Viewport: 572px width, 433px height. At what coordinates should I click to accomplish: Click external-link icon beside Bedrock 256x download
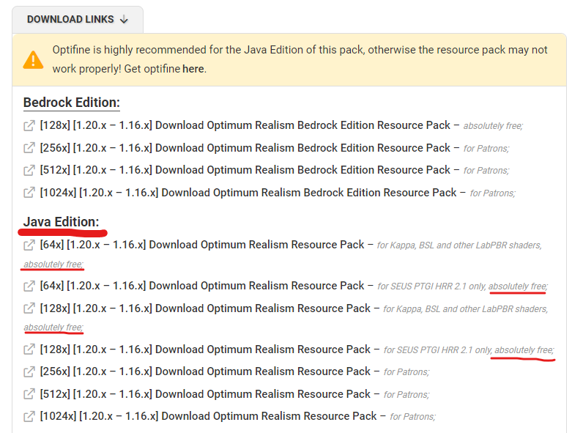click(x=29, y=148)
